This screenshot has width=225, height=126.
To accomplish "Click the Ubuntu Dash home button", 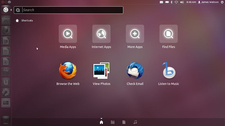I will tap(6, 10).
